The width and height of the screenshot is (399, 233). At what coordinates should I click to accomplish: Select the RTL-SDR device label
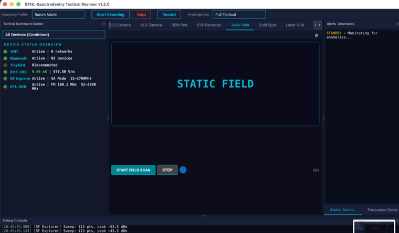[18, 87]
